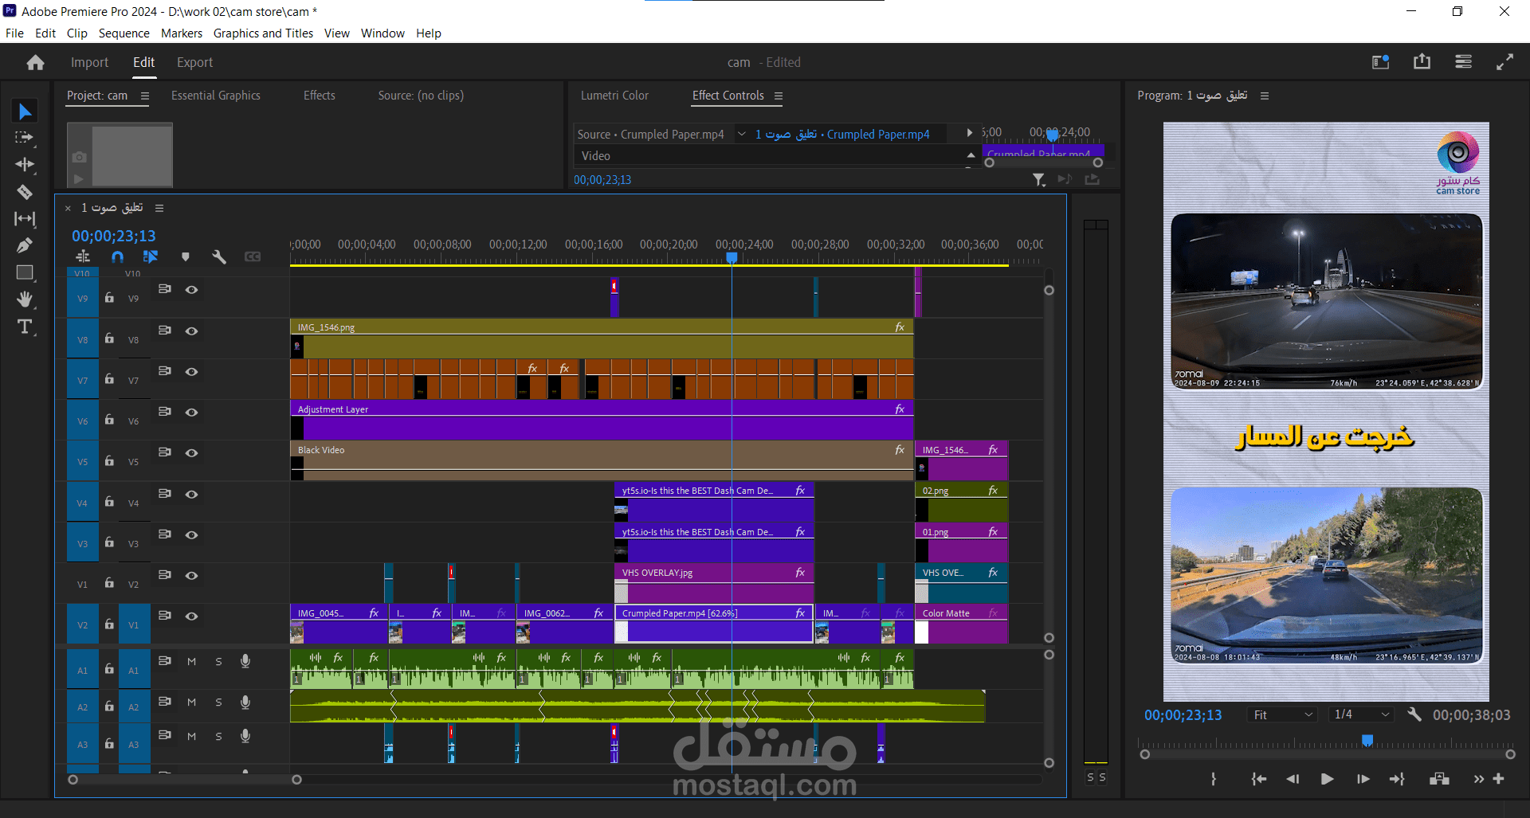This screenshot has width=1530, height=818.
Task: Toggle timeline Snap magnet icon
Action: click(x=117, y=256)
